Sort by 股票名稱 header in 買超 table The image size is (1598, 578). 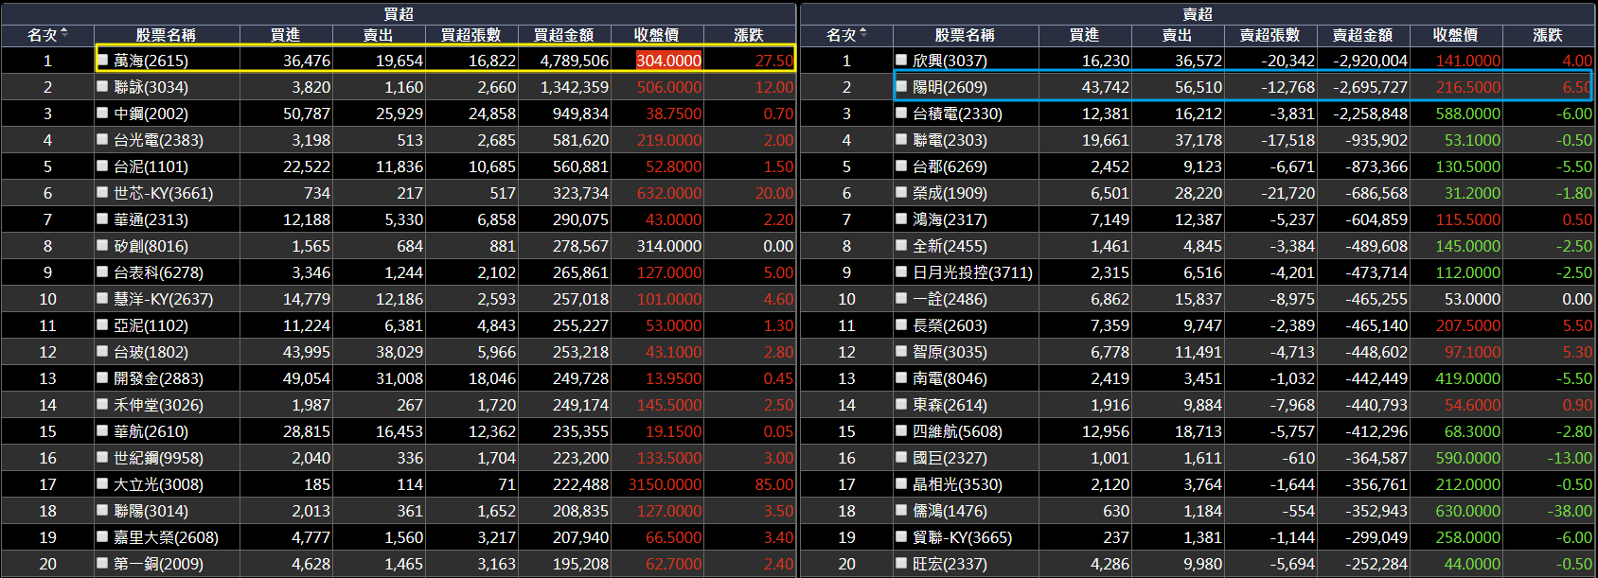(166, 35)
